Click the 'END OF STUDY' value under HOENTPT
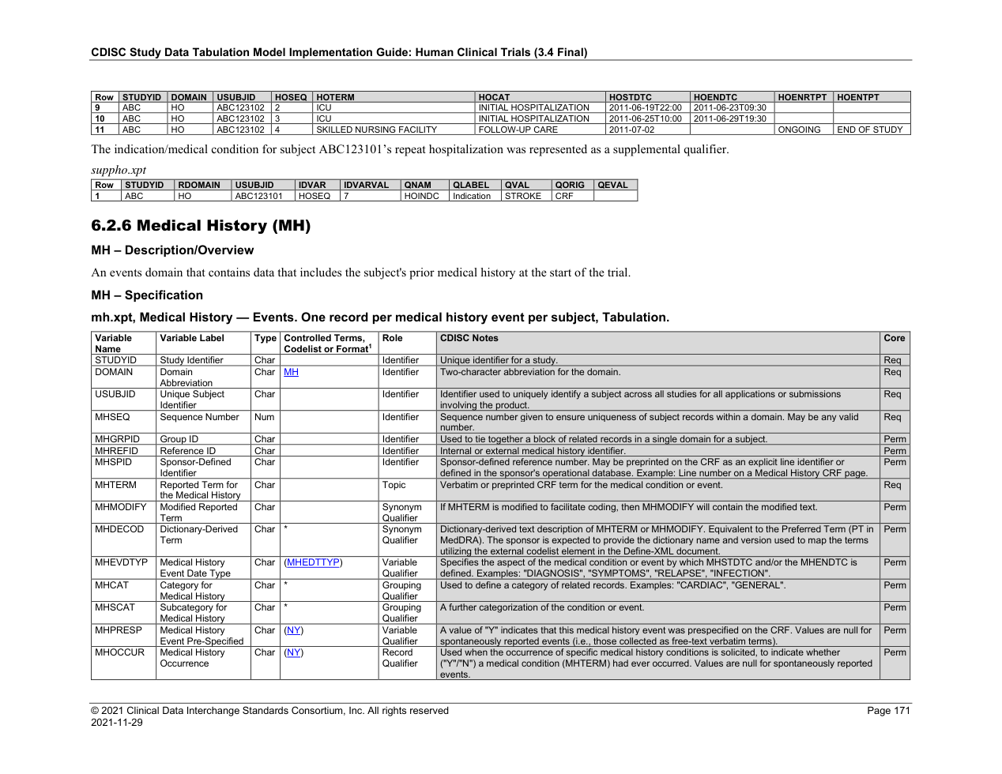The width and height of the screenshot is (1002, 774). pos(869,130)
